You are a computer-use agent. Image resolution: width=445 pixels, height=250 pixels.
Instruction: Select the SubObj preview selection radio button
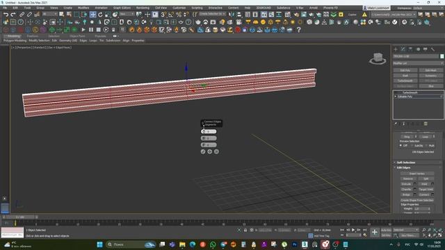412,145
